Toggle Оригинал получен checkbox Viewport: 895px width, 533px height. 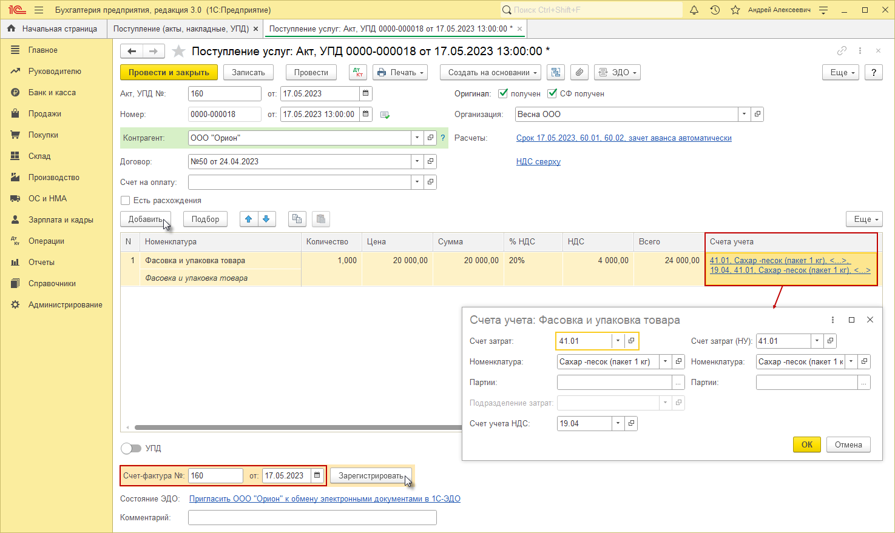(502, 93)
